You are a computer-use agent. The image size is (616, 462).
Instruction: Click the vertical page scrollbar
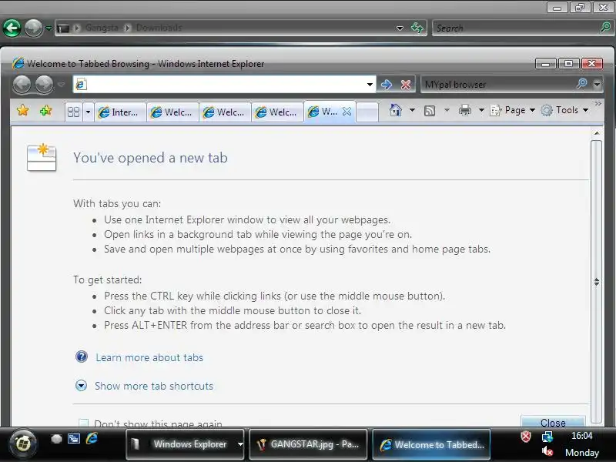(596, 281)
